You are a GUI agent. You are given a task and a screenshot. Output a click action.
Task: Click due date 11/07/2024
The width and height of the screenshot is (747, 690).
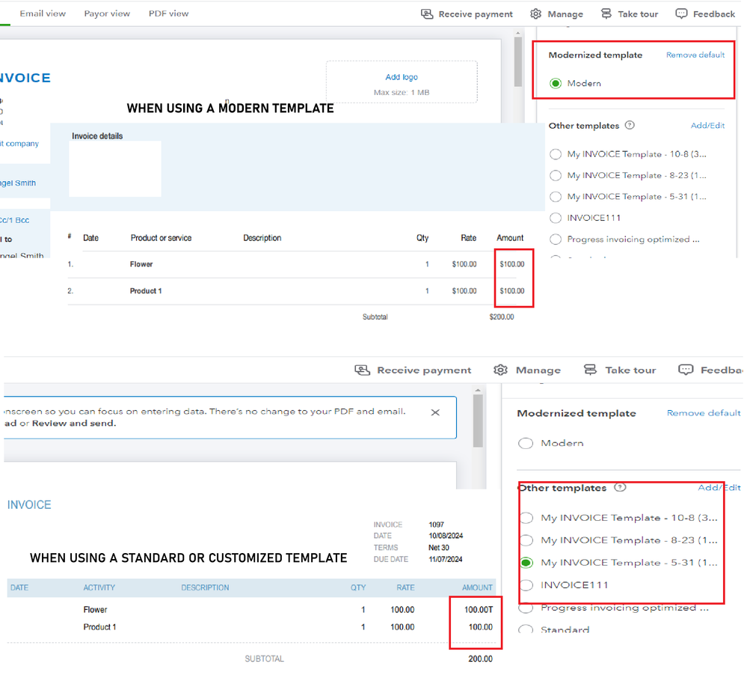point(446,559)
